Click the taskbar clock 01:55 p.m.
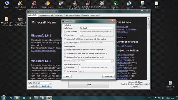Viewport: 178px width, 100px height. (x=170, y=98)
